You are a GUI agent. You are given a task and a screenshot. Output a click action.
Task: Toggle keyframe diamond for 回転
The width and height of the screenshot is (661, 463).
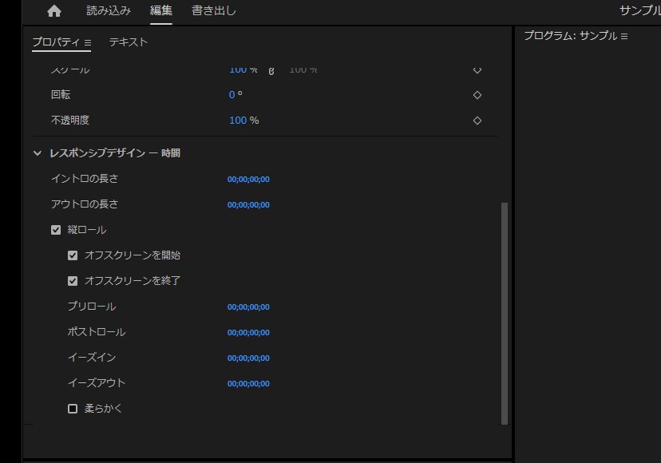pos(477,95)
